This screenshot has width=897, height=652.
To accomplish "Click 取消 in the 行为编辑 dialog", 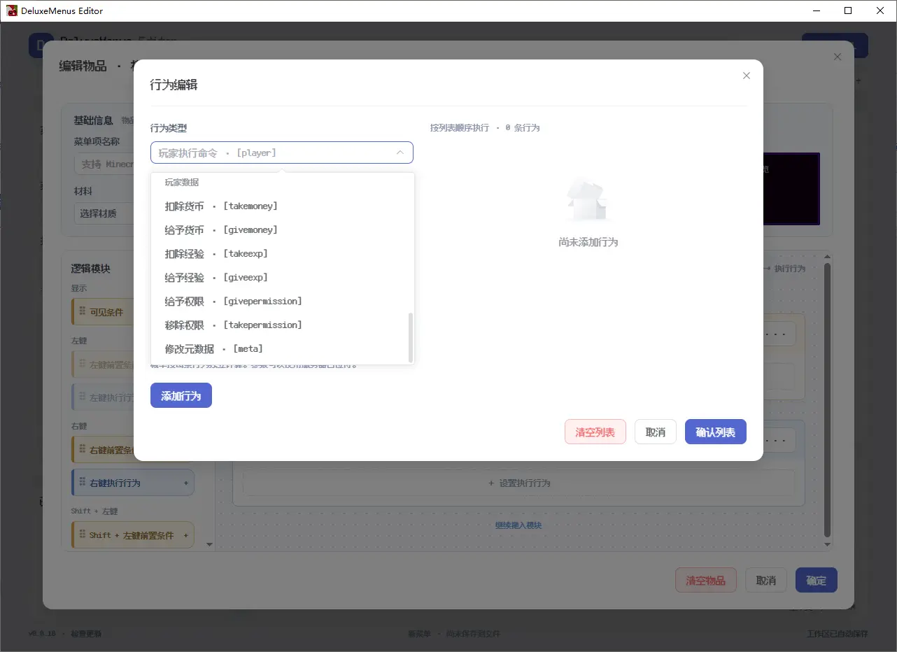I will [x=656, y=432].
